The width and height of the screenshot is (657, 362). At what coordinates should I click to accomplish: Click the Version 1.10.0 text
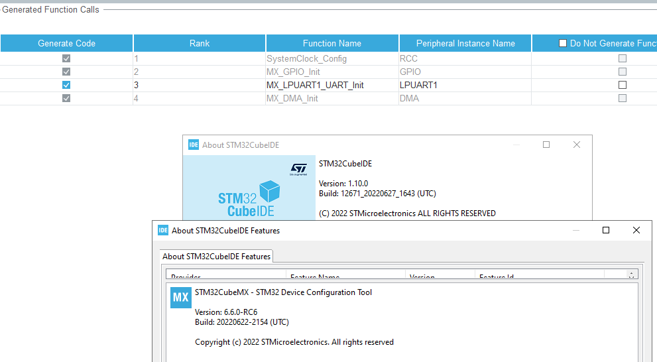[x=343, y=184]
